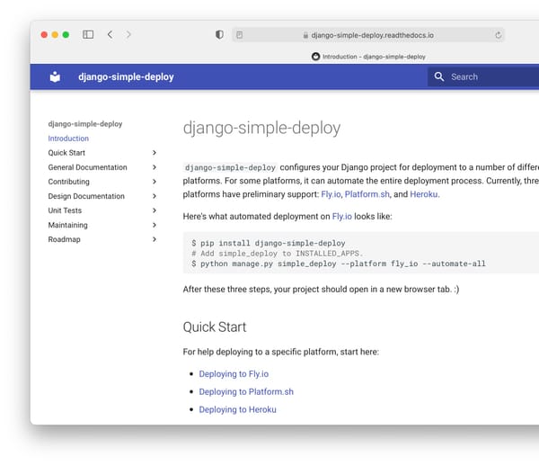Open the Deploying to Fly.io link
This screenshot has height=465, width=539.
click(x=234, y=374)
